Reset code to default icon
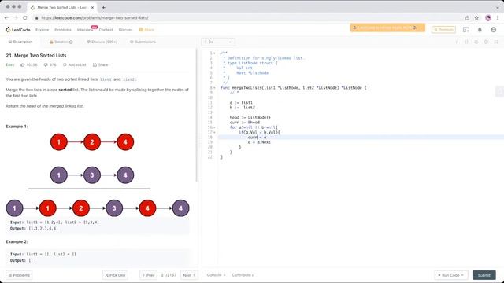Image resolution: width=504 pixels, height=283 pixels. 476,42
